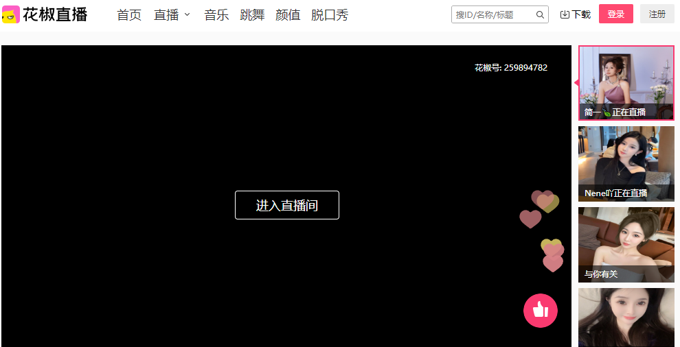680x347 pixels.
Task: Click the 花椒直播 site title
Action: (55, 14)
